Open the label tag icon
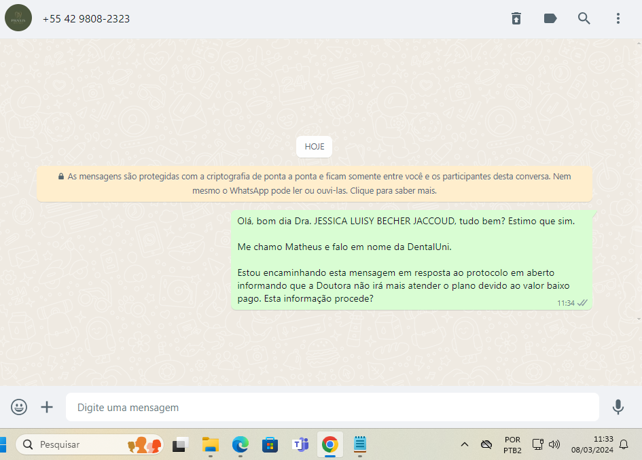642x460 pixels. click(x=550, y=18)
